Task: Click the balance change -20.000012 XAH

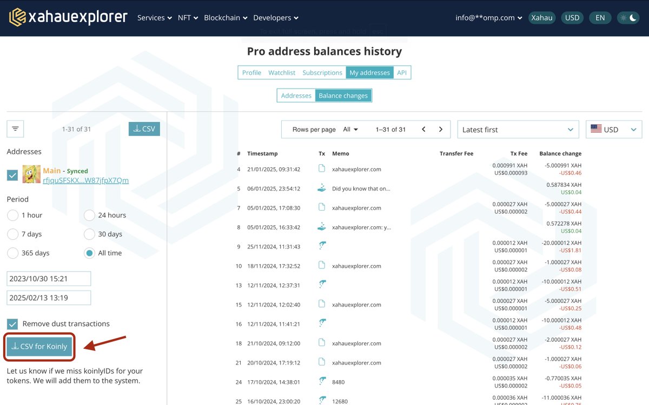Action: tap(561, 243)
